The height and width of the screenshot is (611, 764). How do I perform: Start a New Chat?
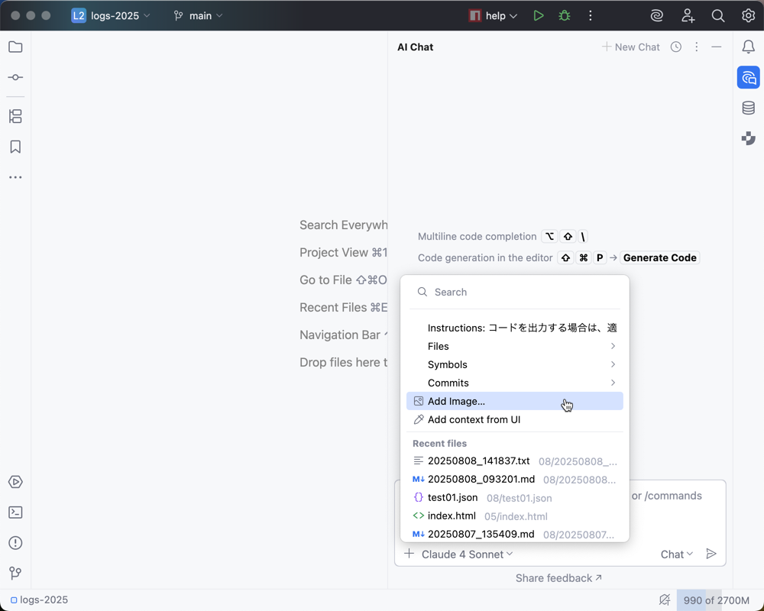click(630, 47)
